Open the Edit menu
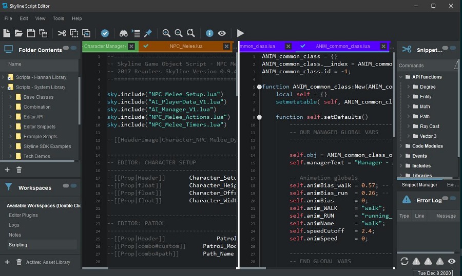The width and height of the screenshot is (462, 276). point(24,18)
